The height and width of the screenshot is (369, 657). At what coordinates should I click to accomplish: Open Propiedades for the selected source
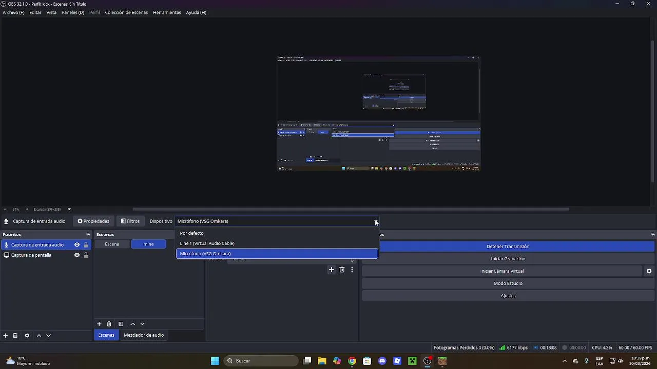pos(93,221)
